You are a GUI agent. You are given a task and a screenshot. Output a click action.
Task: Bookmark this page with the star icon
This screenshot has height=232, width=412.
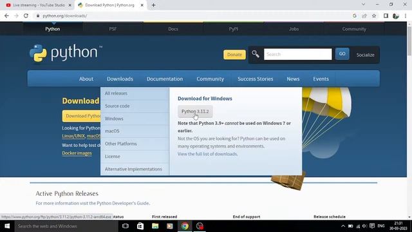[x=374, y=15]
